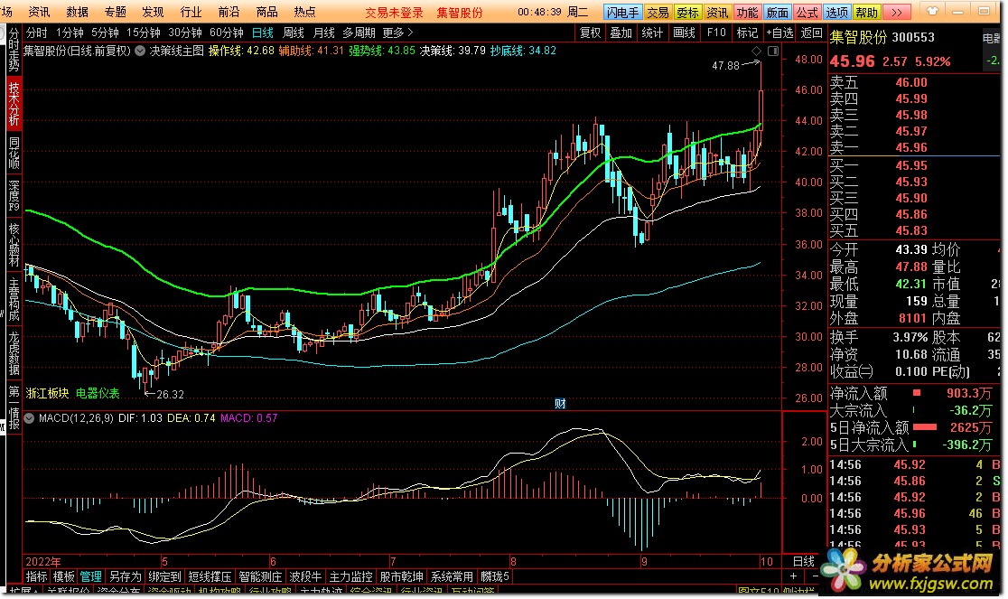Switch to 月线 monthly period
The width and height of the screenshot is (1008, 599).
click(323, 33)
